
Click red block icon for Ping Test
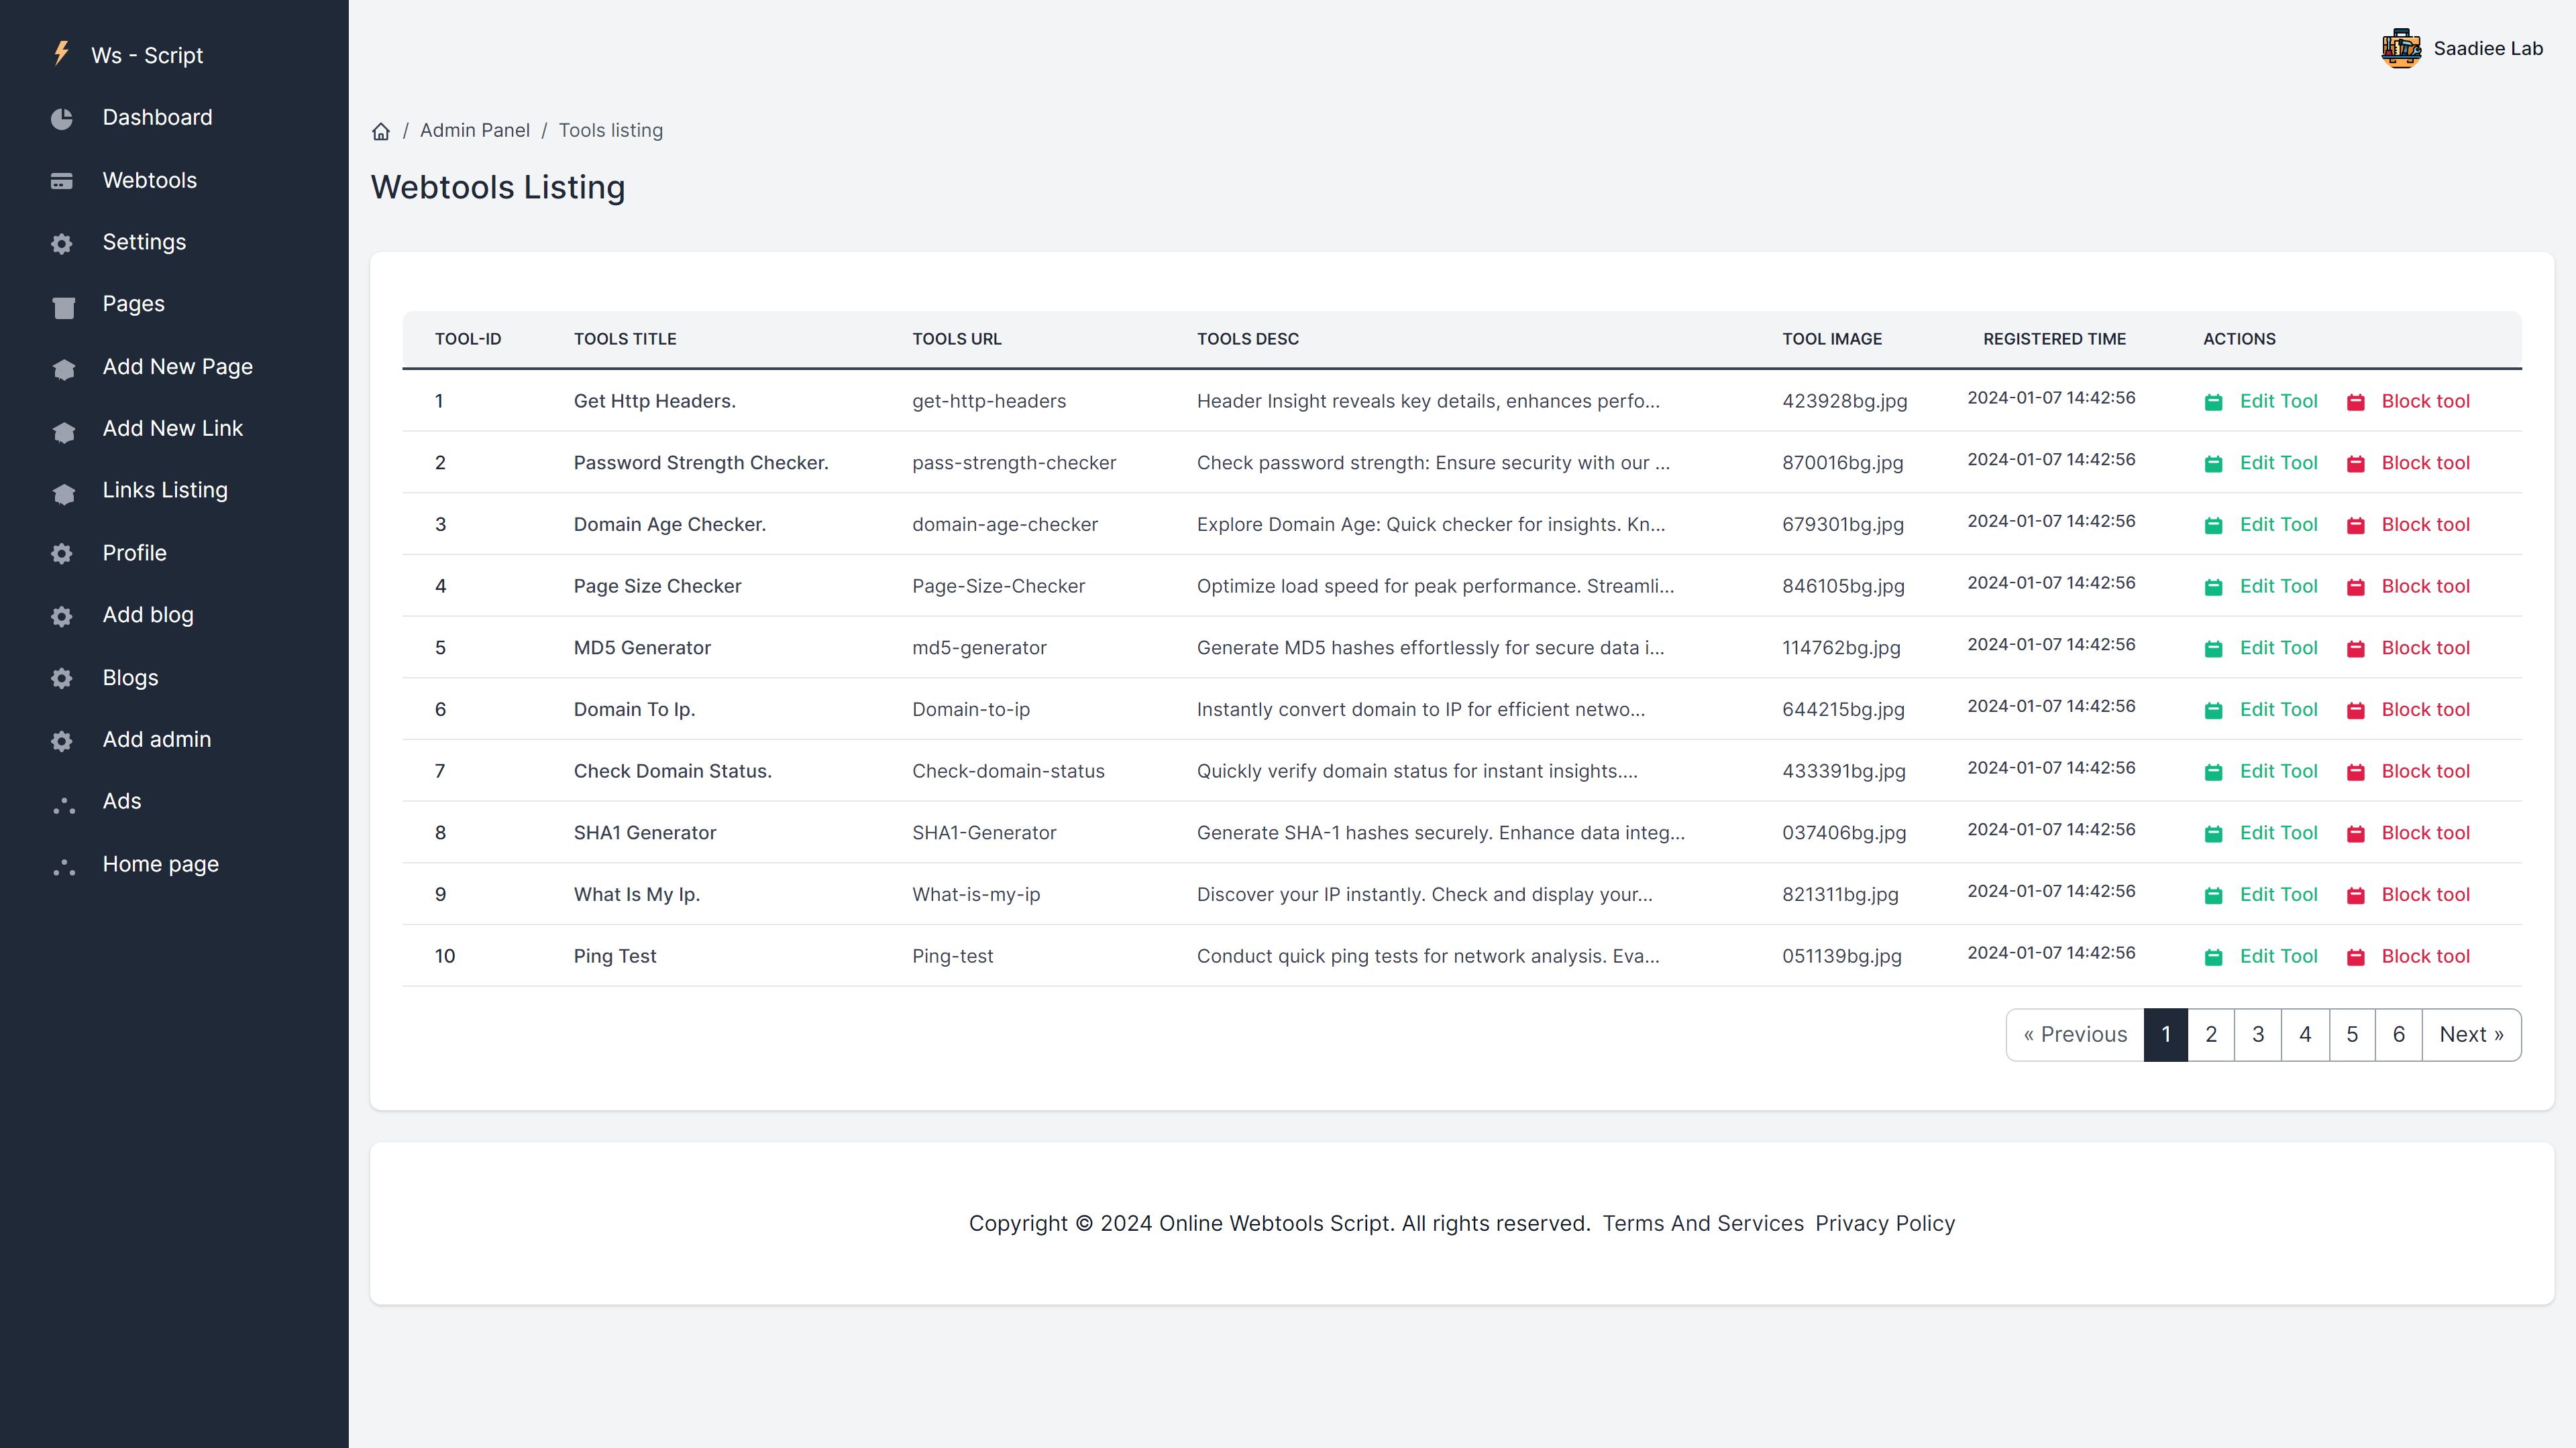(2356, 957)
